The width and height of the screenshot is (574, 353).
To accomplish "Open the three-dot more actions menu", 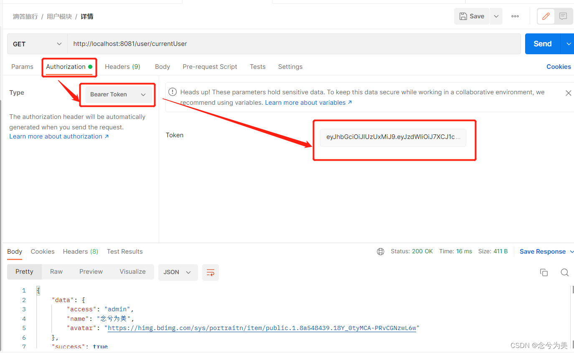I will [x=515, y=16].
